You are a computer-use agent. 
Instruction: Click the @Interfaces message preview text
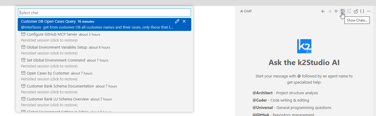pyautogui.click(x=97, y=27)
